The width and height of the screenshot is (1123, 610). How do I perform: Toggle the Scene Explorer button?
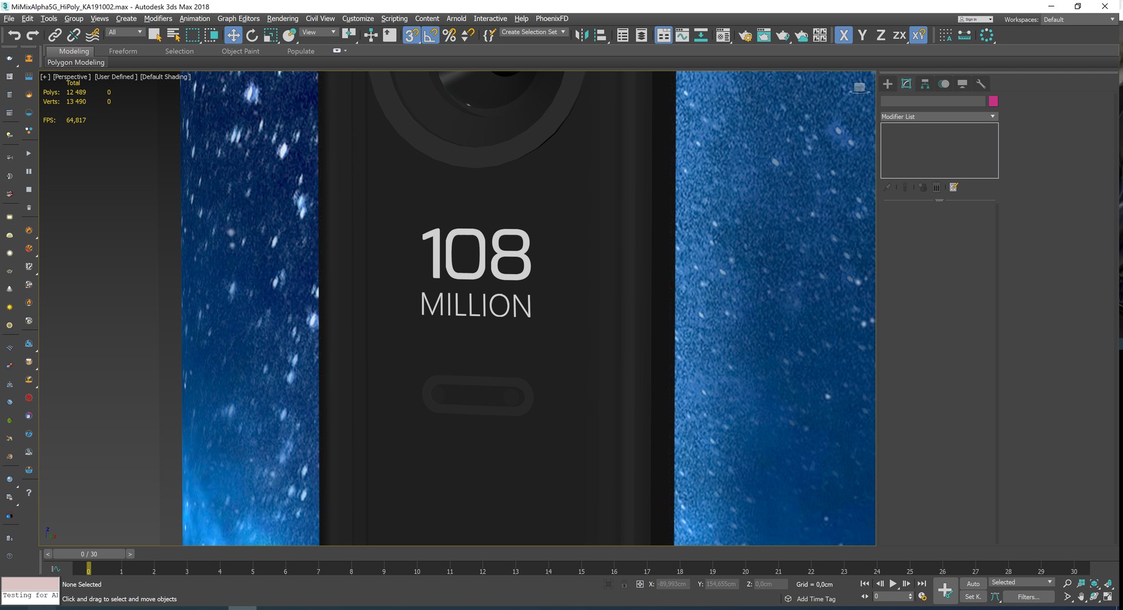[x=623, y=36]
